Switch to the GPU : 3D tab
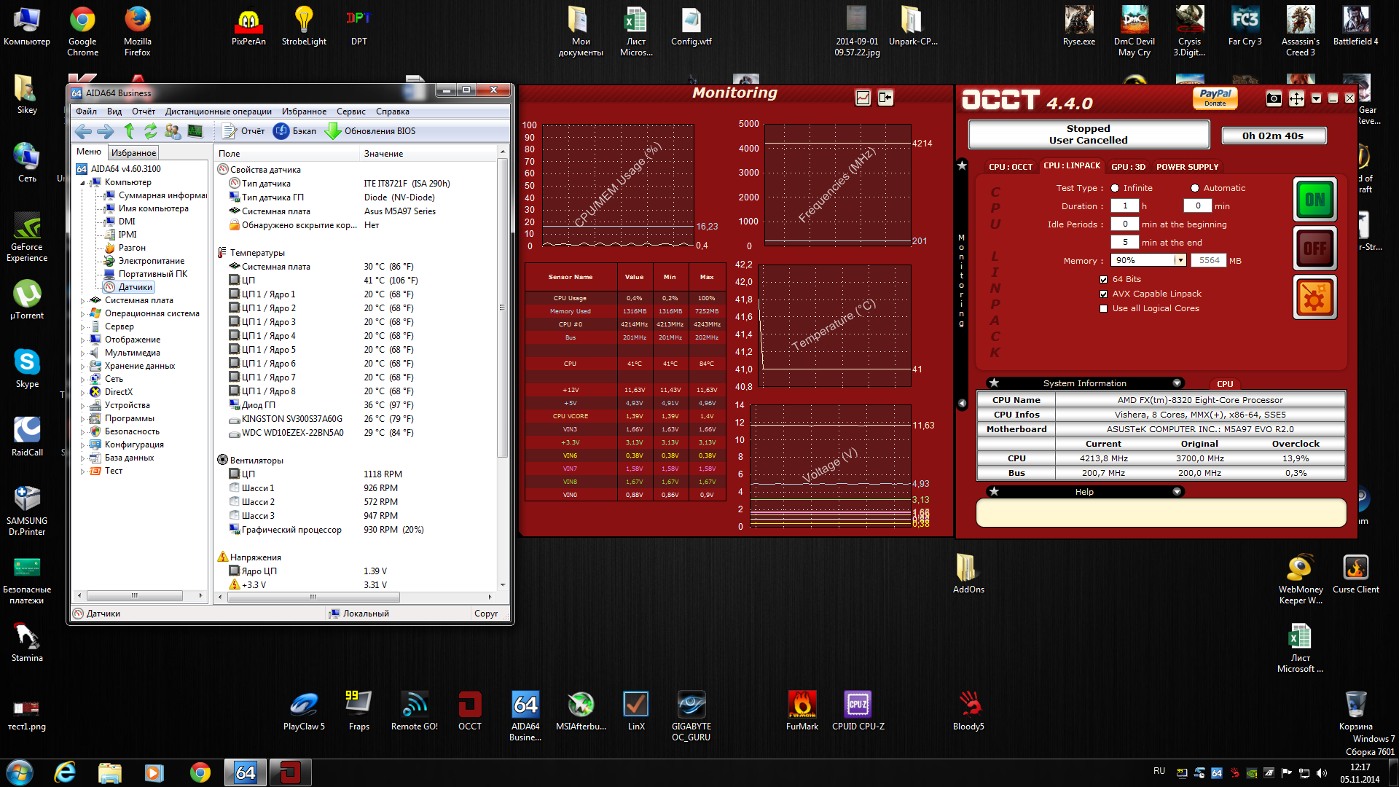The height and width of the screenshot is (787, 1399). [1128, 167]
